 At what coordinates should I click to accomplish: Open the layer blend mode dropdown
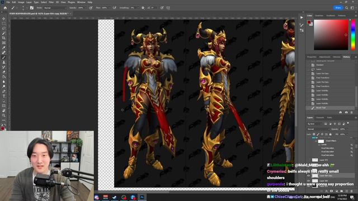[x=318, y=129]
